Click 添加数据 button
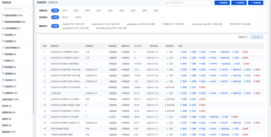The image size is (271, 137). coord(222,3)
